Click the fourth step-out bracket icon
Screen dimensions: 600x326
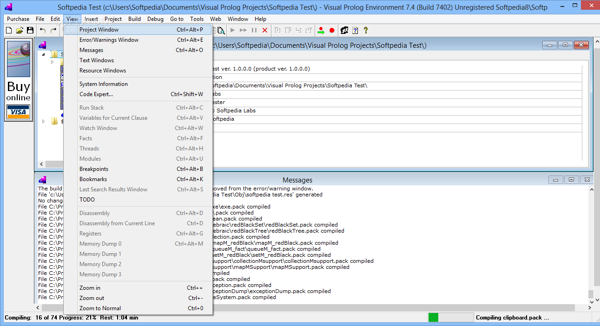pos(309,30)
